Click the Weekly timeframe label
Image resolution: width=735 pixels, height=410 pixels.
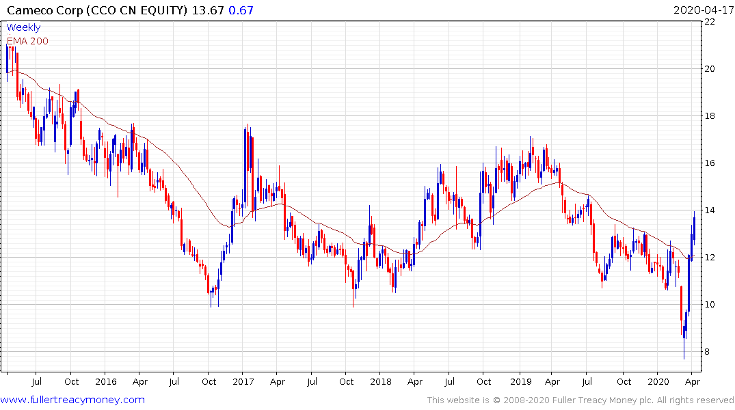coord(23,27)
